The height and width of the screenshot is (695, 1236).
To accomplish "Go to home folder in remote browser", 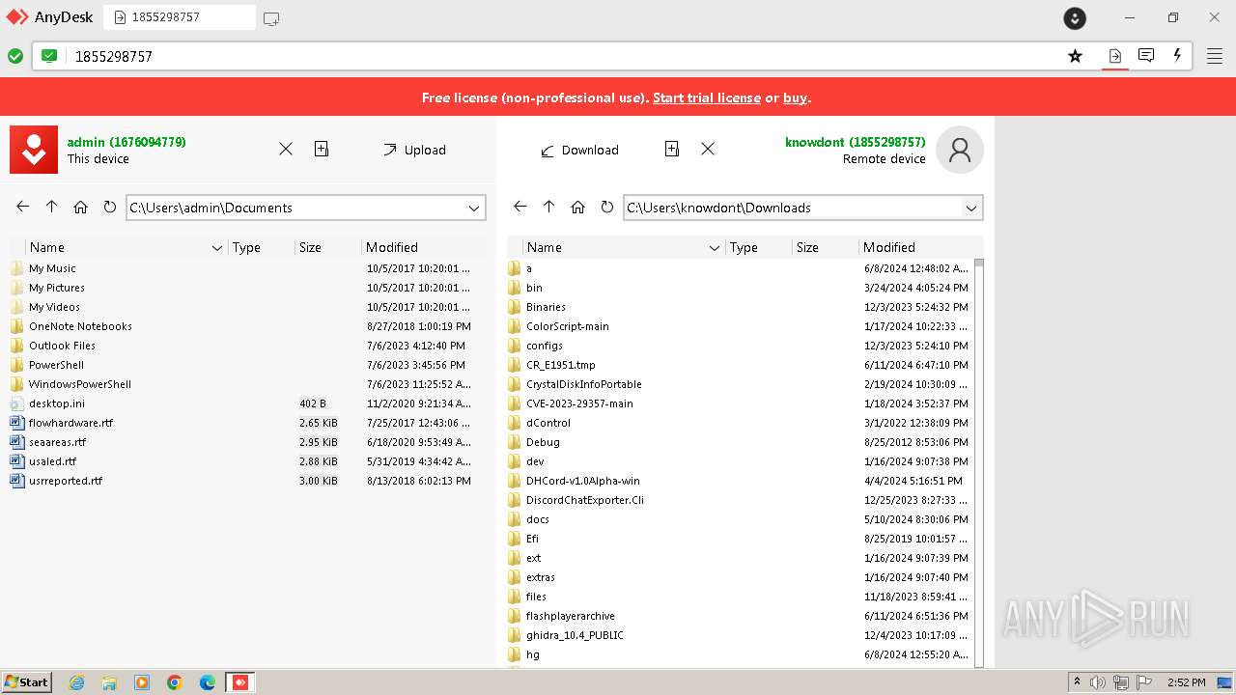I will [578, 207].
